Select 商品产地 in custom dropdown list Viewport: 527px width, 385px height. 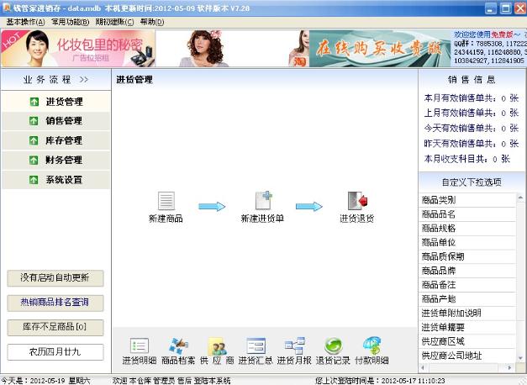[467, 299]
